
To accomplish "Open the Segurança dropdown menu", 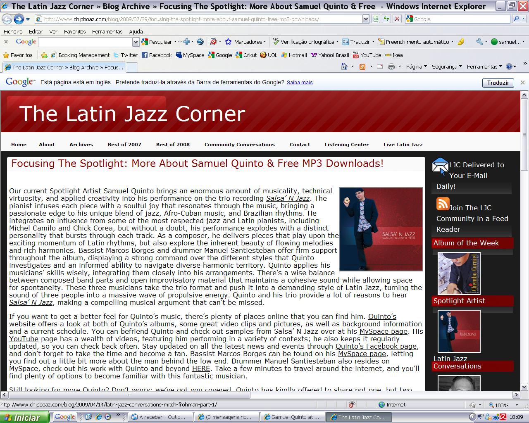I will [447, 67].
